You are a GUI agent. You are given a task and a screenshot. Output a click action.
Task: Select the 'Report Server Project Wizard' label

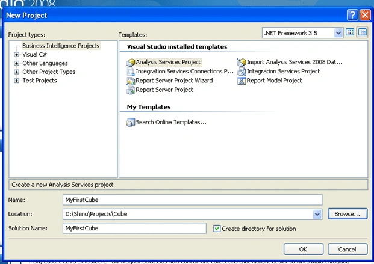[x=174, y=81]
